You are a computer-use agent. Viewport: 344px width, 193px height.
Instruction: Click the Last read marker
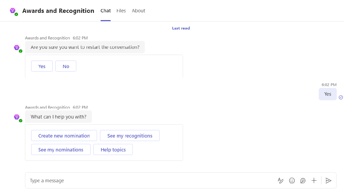click(x=181, y=28)
